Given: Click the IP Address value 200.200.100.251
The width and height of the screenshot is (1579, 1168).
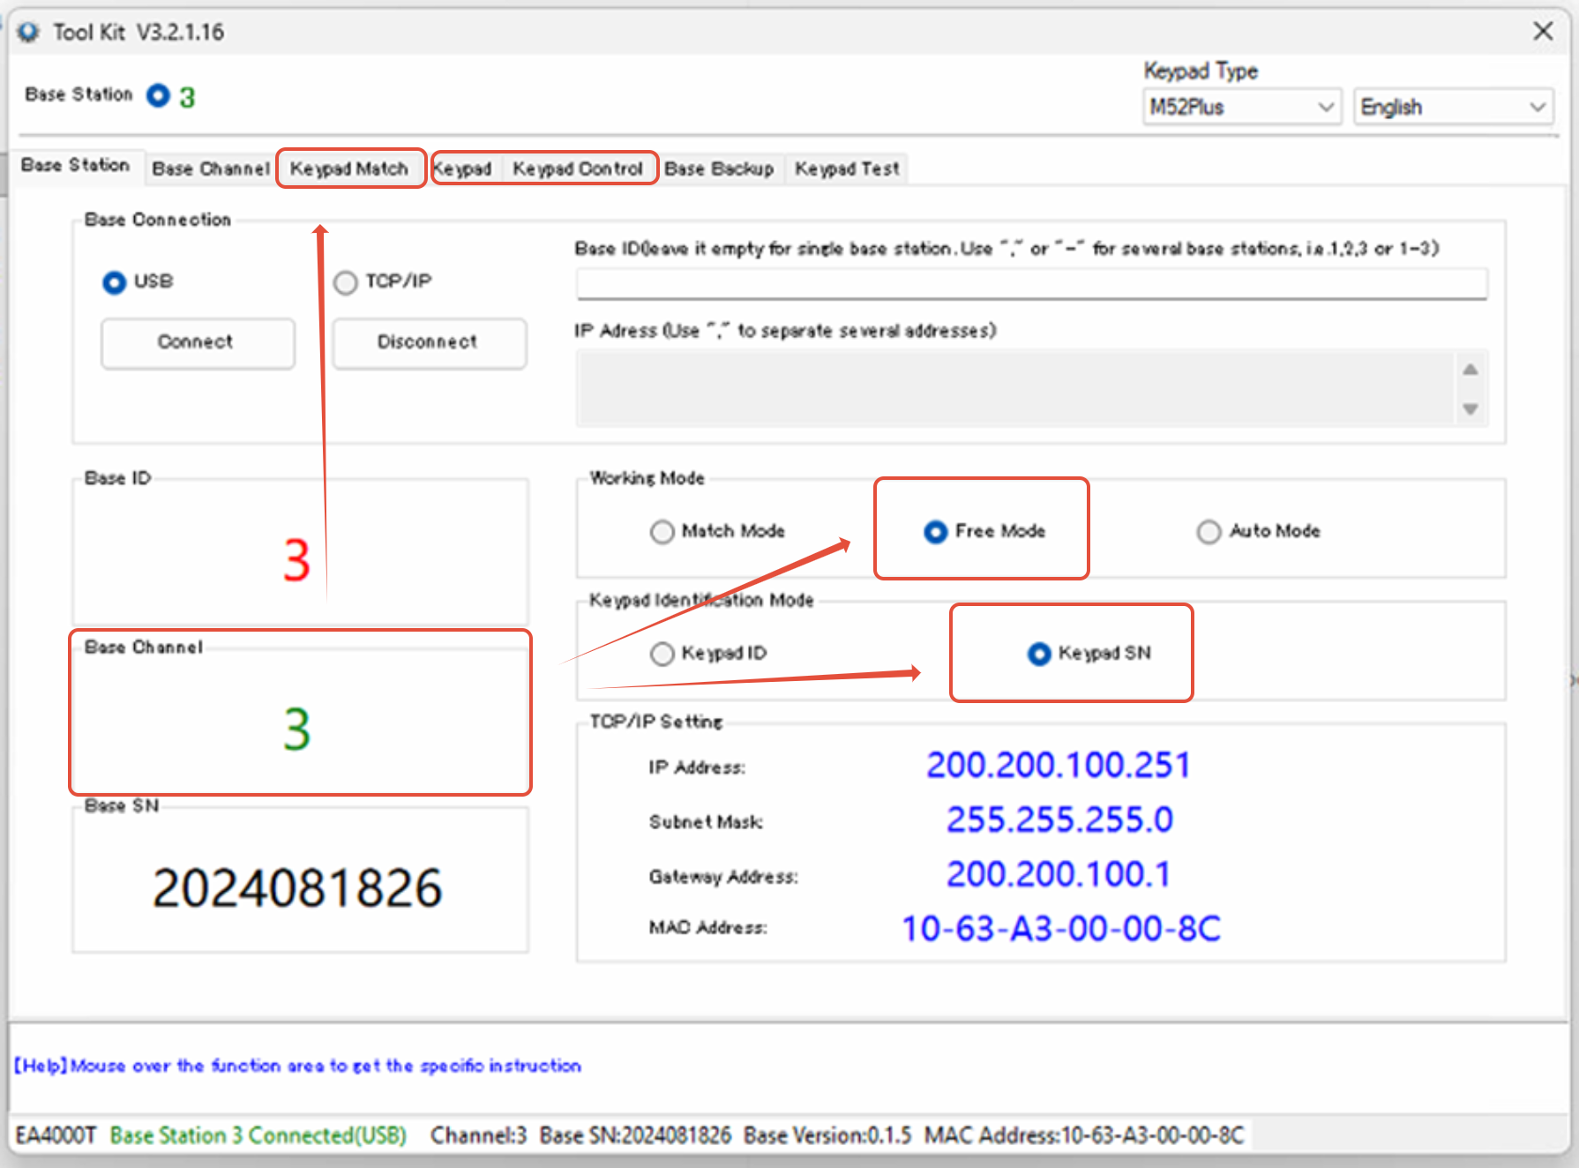Looking at the screenshot, I should click(x=1059, y=765).
